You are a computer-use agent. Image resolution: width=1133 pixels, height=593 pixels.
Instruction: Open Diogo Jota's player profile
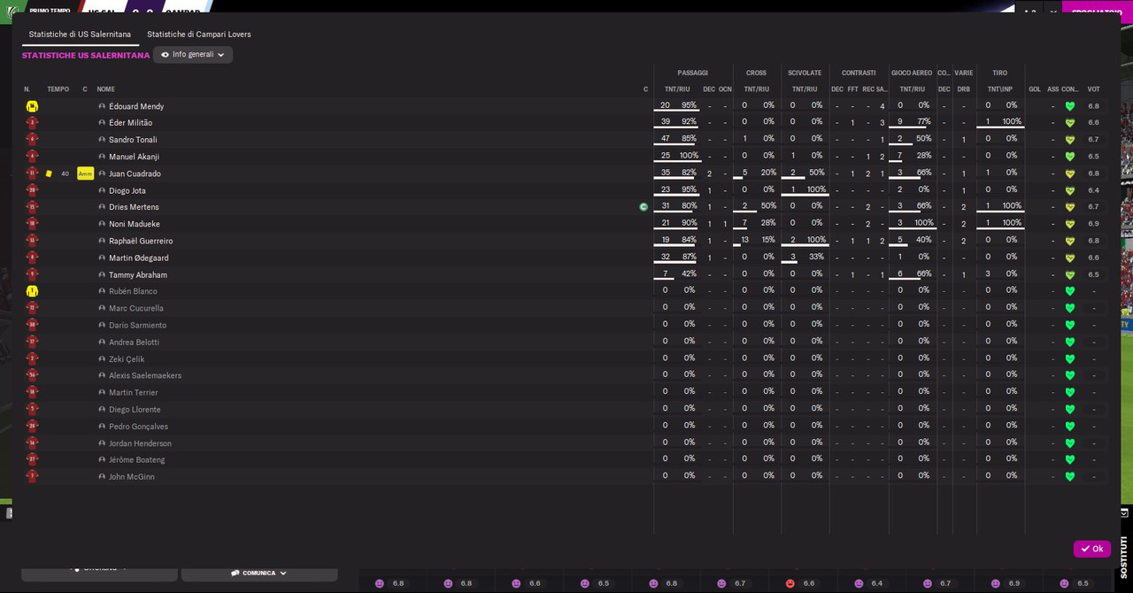click(x=127, y=190)
